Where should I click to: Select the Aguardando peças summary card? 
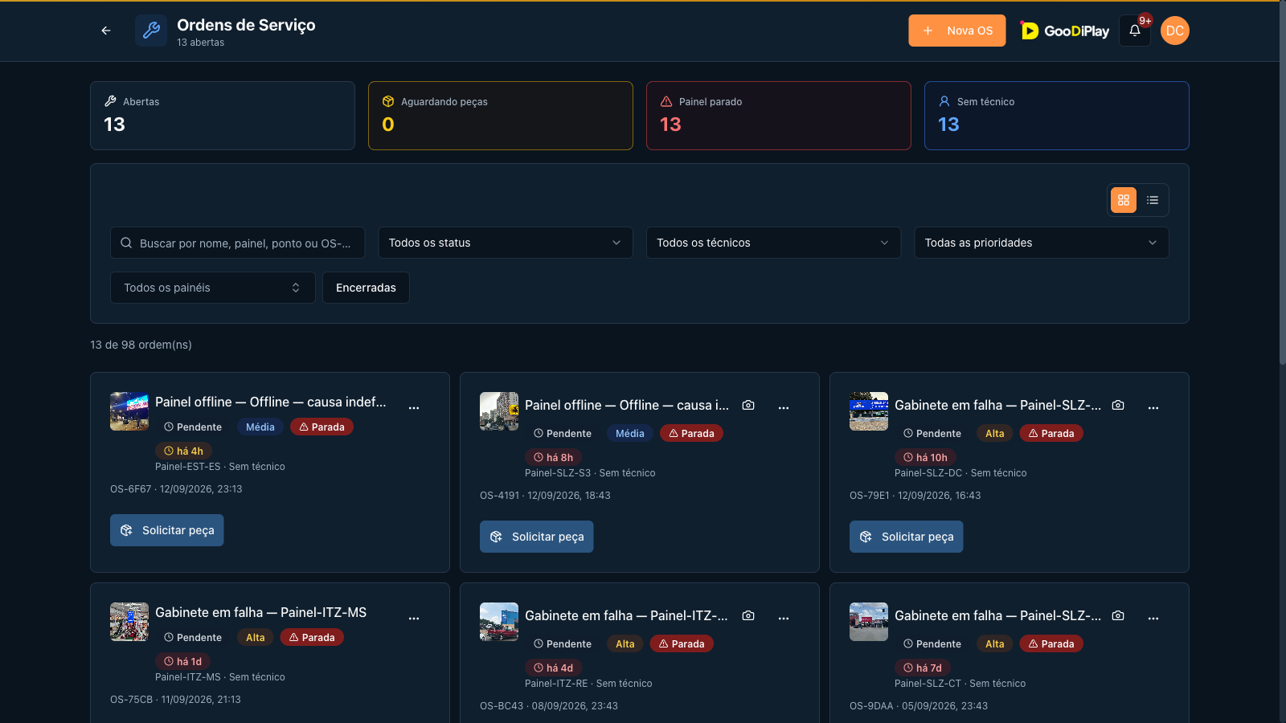tap(501, 116)
